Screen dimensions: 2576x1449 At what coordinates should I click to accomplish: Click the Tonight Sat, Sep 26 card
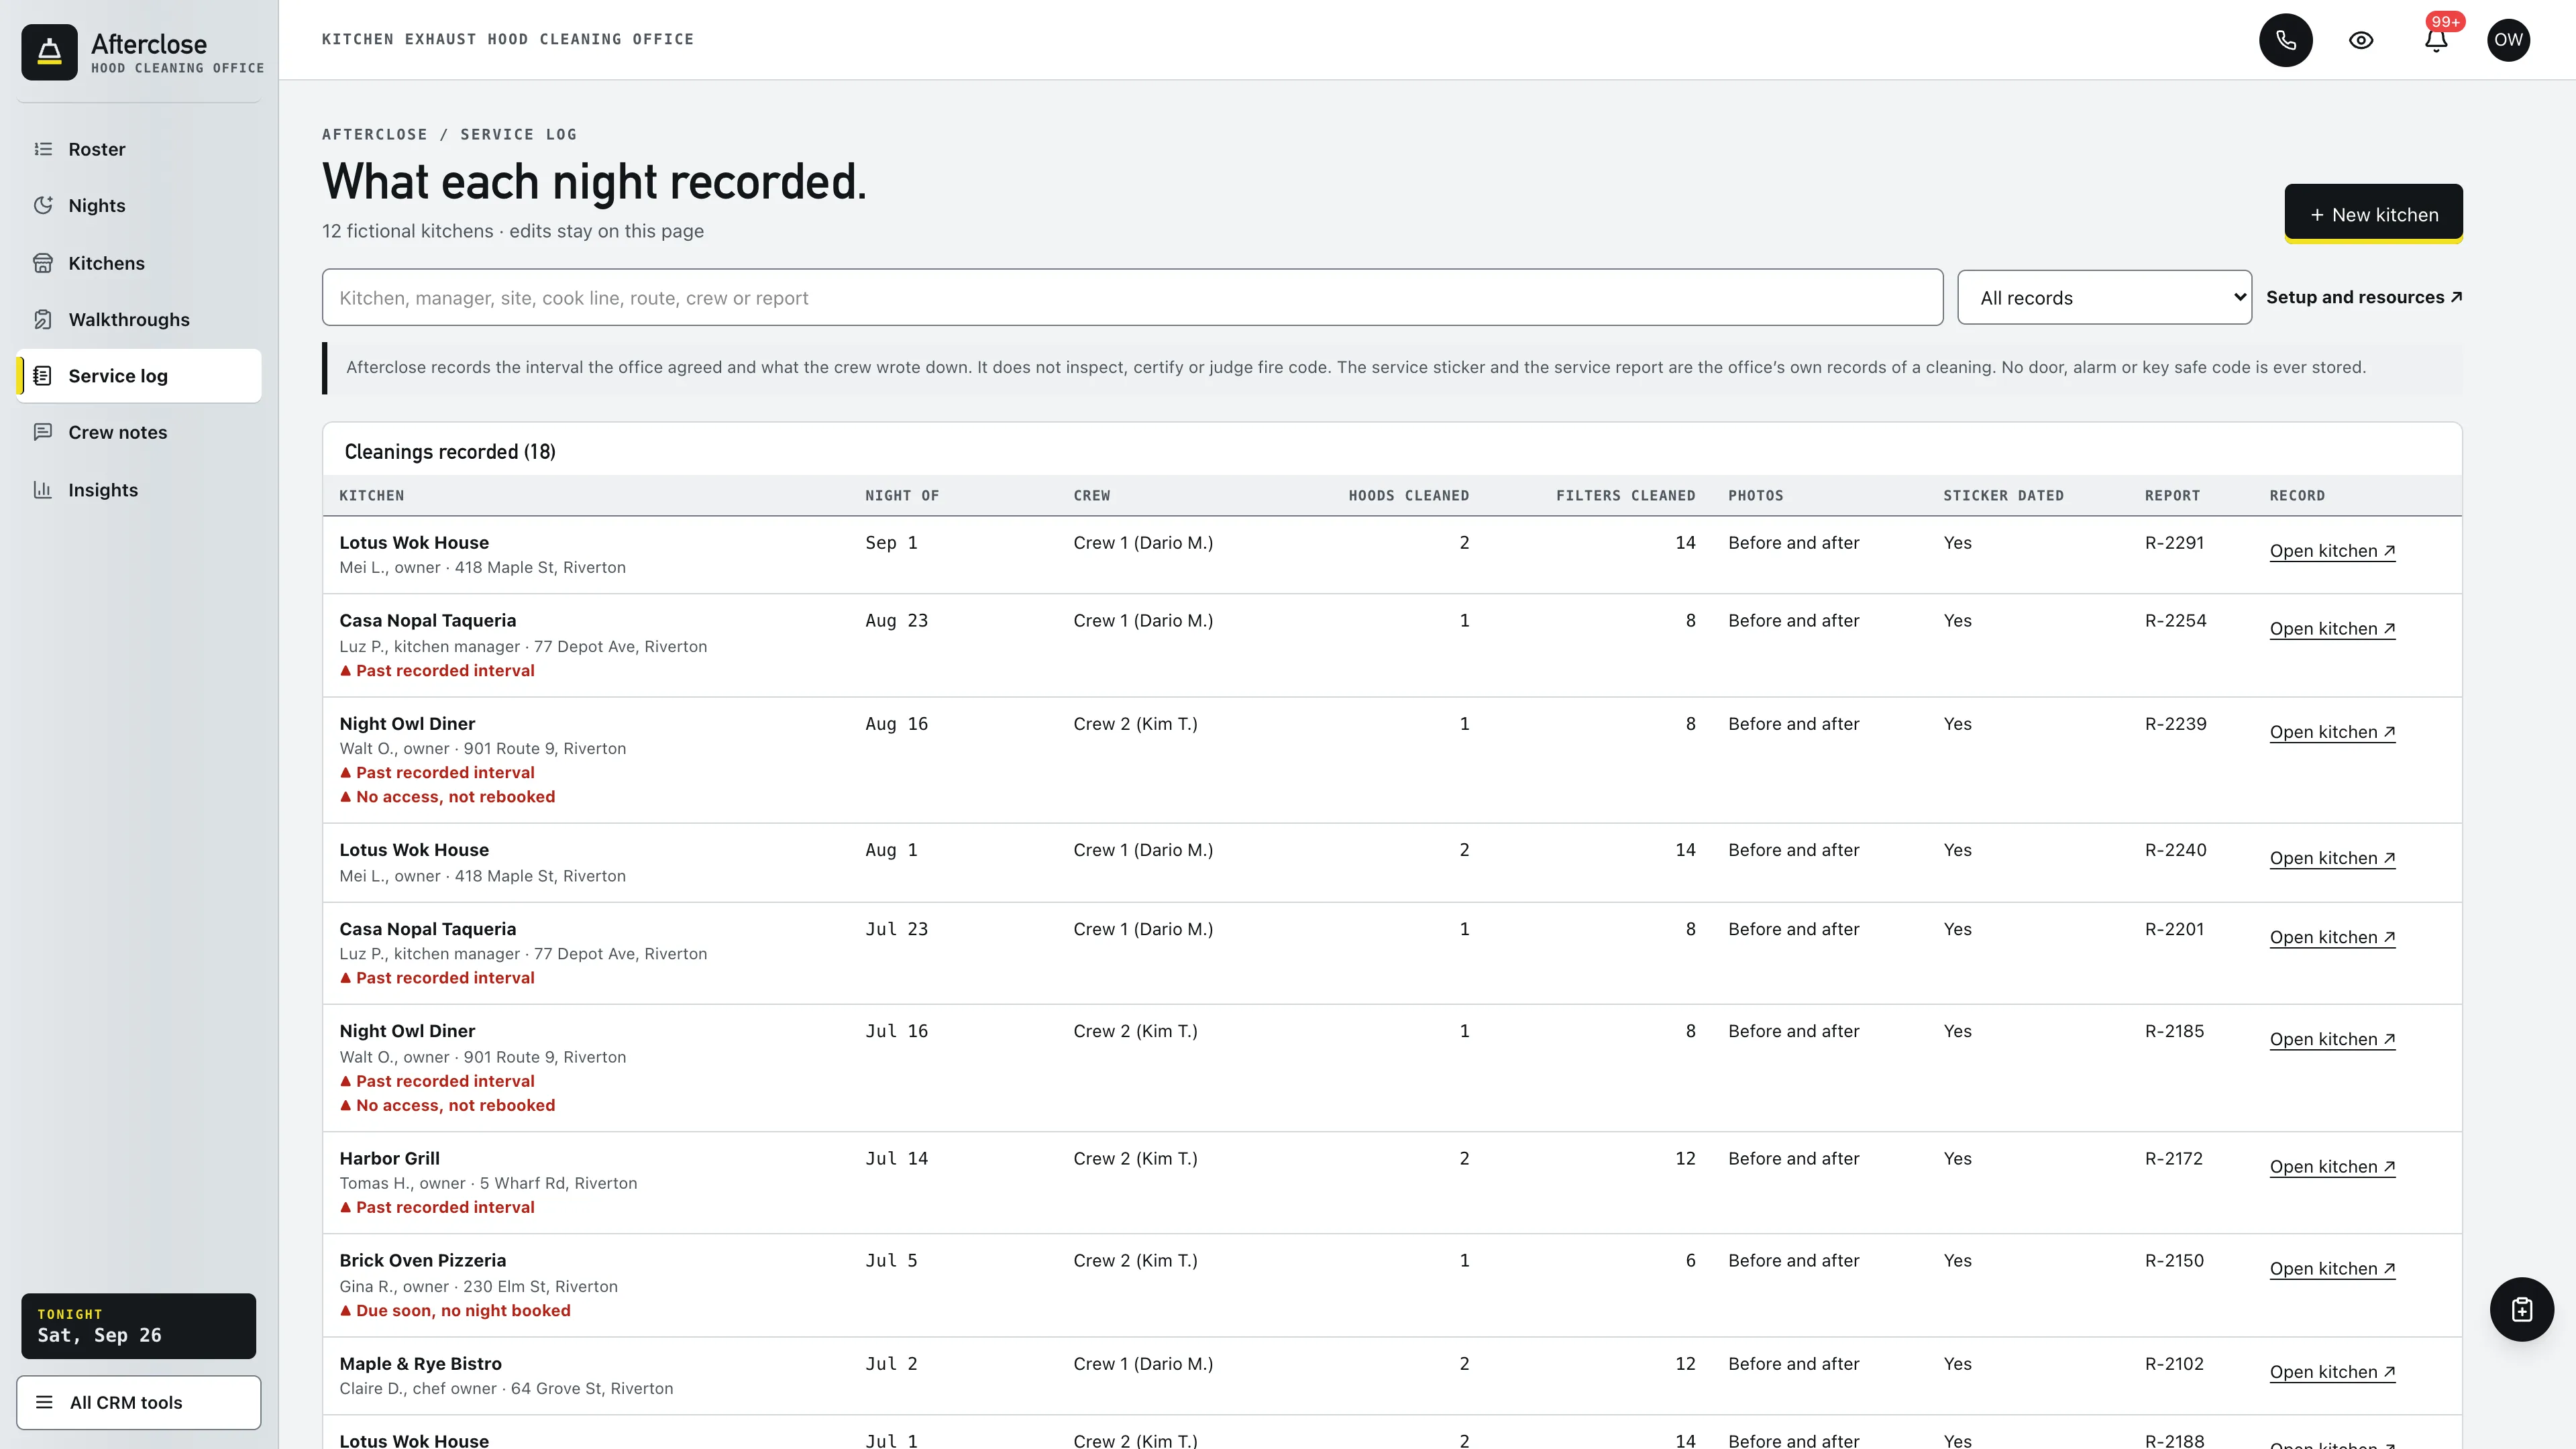138,1326
